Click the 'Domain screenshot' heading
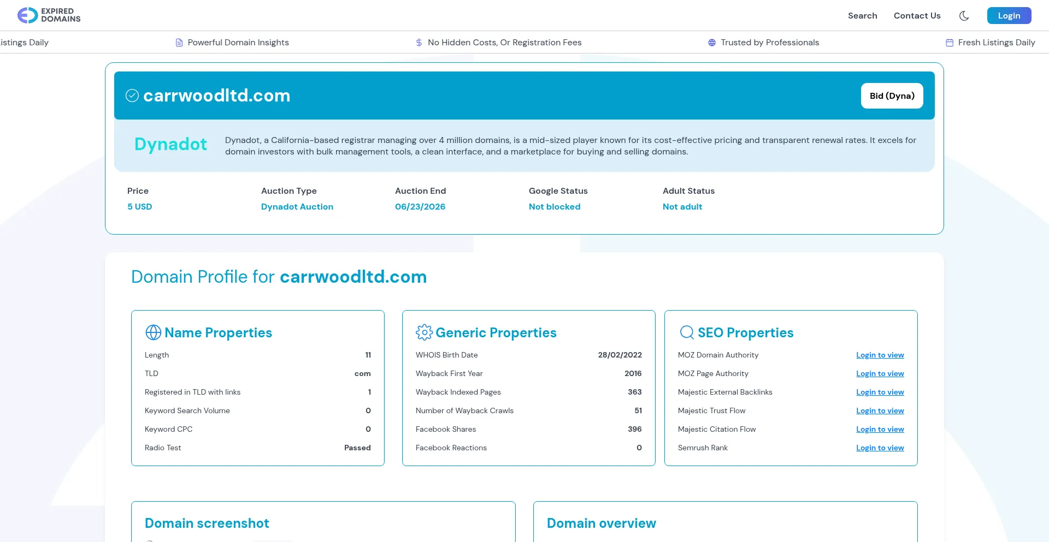Screen dimensions: 1049x542 (207, 523)
